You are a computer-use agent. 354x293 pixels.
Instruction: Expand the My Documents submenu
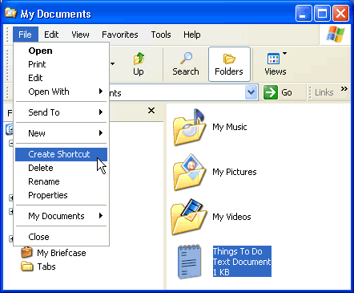pyautogui.click(x=61, y=216)
